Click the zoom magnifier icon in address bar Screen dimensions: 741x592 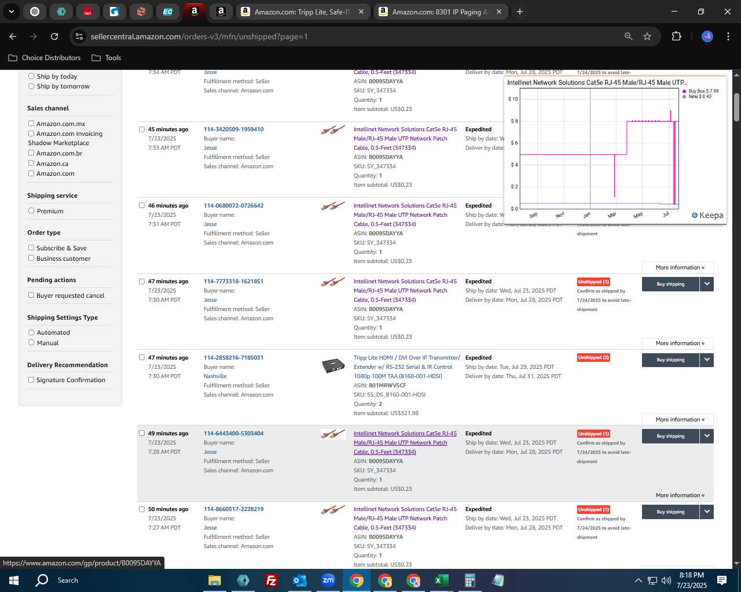coord(629,36)
